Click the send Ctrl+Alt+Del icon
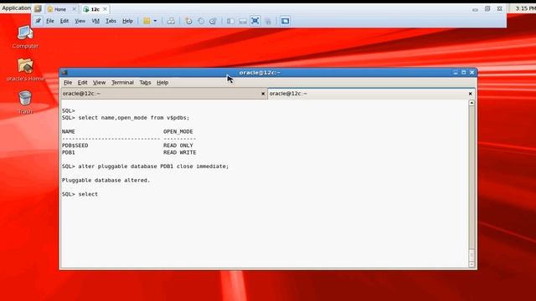This screenshot has height=301, width=536. point(171,21)
